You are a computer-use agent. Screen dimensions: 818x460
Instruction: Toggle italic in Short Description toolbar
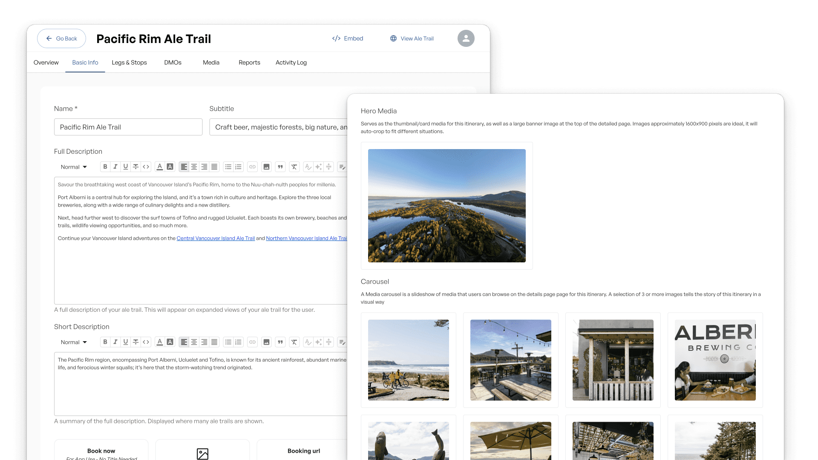(115, 342)
